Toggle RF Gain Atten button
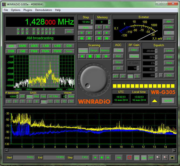This screenshot has height=166, width=180. [x=134, y=50]
